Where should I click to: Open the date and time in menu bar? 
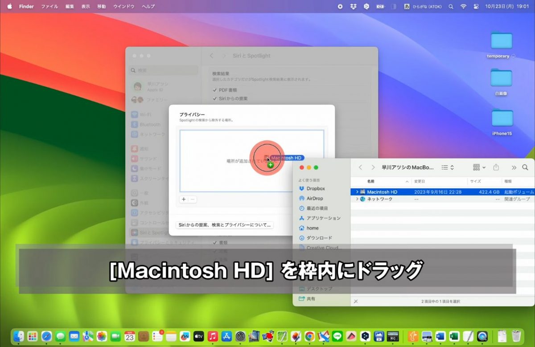[x=507, y=6]
